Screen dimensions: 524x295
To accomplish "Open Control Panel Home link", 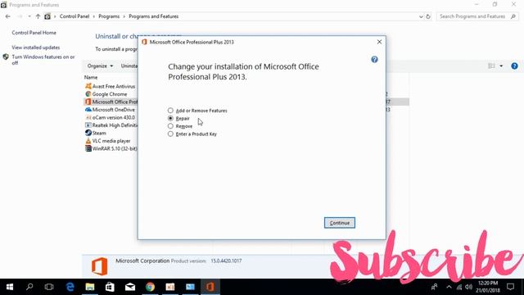I will [x=34, y=33].
